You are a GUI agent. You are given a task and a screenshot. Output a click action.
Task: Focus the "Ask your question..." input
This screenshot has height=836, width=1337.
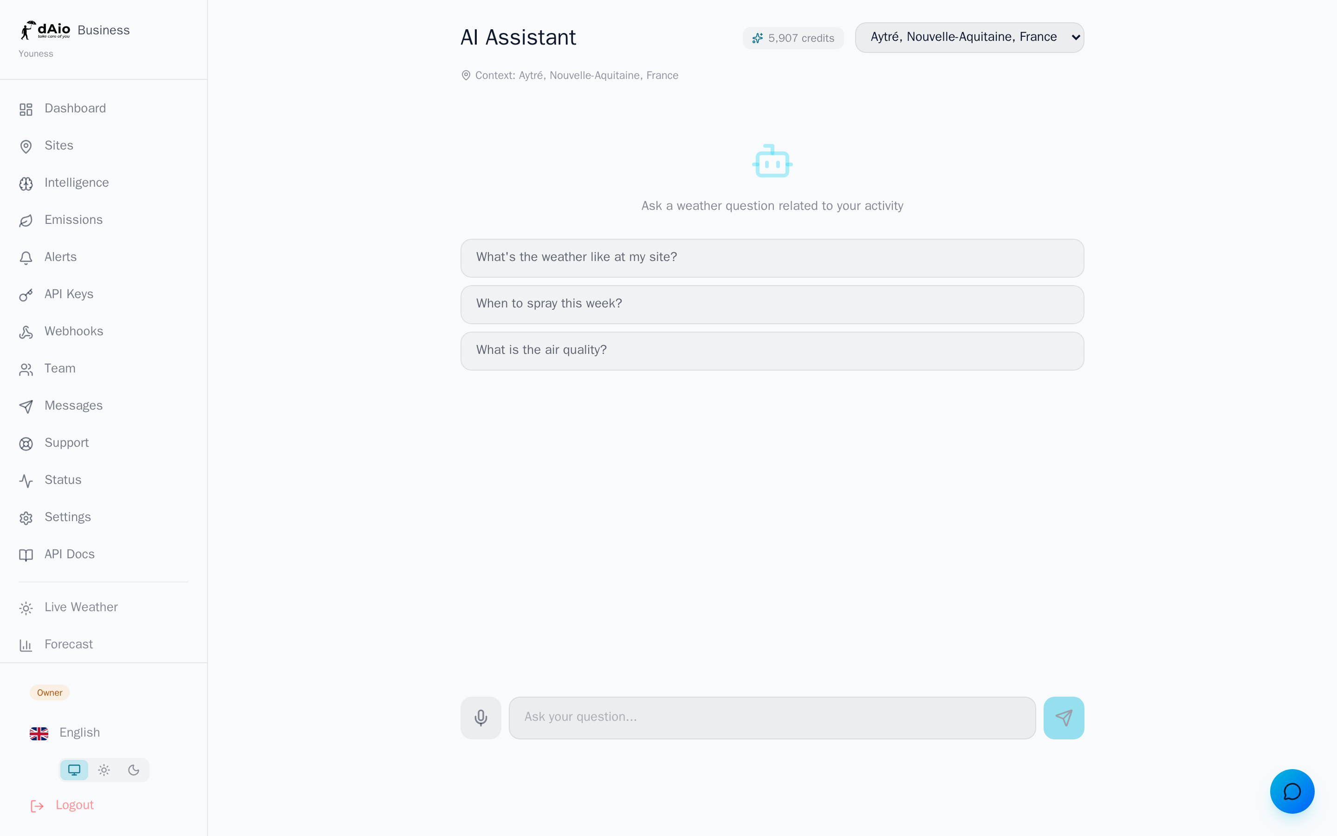[x=772, y=718]
